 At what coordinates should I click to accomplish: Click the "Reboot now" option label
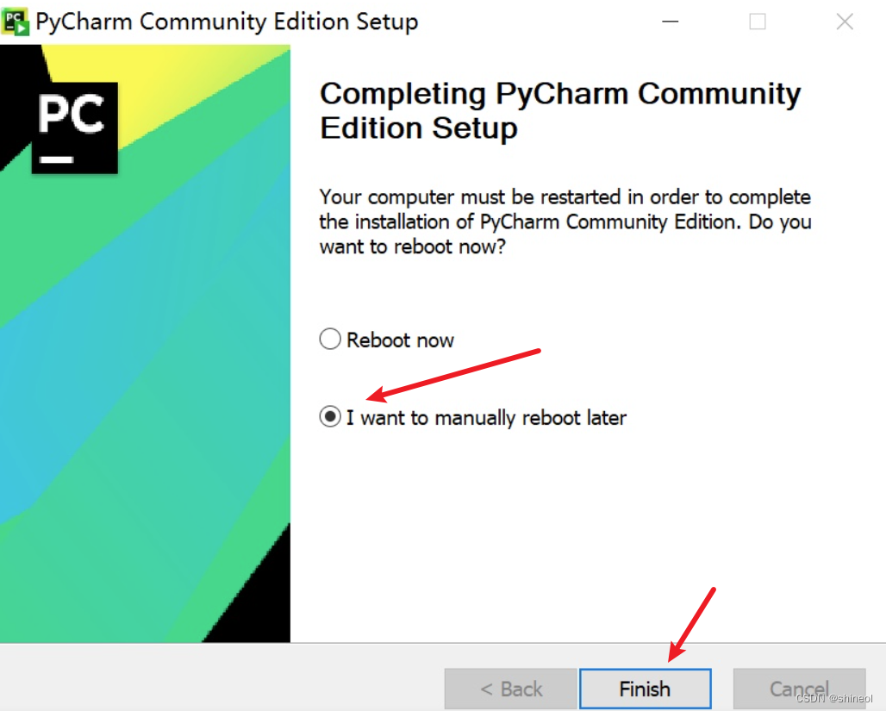pyautogui.click(x=400, y=340)
